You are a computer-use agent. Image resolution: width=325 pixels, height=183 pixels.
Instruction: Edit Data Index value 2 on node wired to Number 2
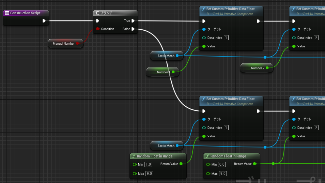coord(316,38)
